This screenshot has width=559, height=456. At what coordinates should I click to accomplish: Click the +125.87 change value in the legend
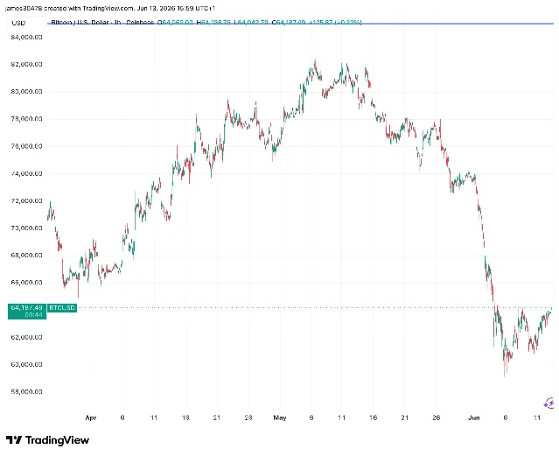pyautogui.click(x=321, y=22)
